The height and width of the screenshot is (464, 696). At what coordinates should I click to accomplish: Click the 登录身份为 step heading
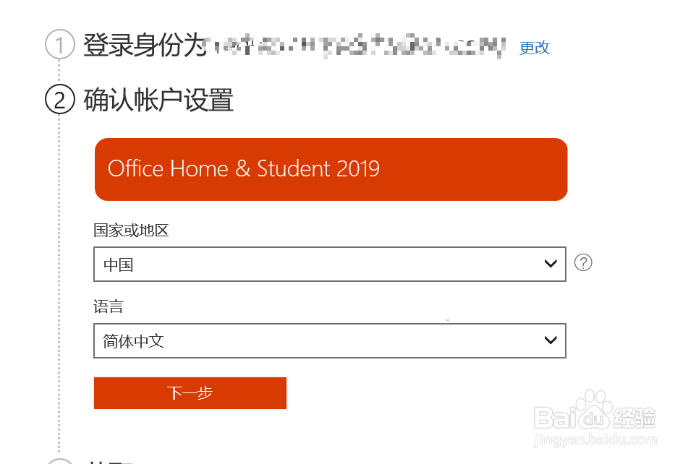pyautogui.click(x=145, y=46)
